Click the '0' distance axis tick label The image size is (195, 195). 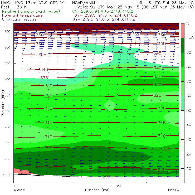[13, 186]
